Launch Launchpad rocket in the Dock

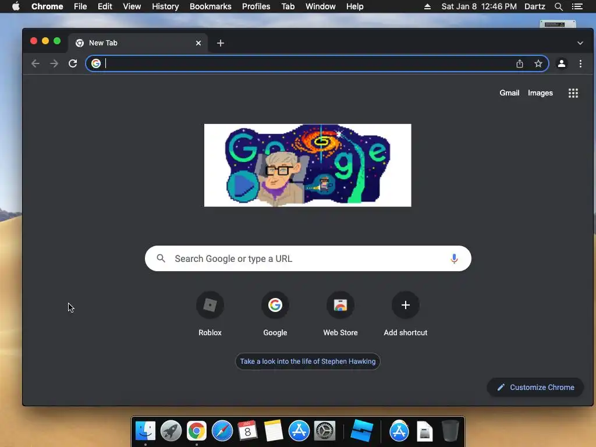coord(171,431)
